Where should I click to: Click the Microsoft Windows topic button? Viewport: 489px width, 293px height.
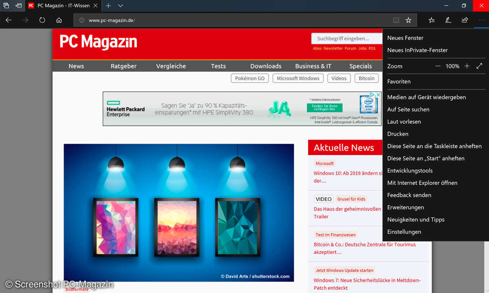point(298,78)
